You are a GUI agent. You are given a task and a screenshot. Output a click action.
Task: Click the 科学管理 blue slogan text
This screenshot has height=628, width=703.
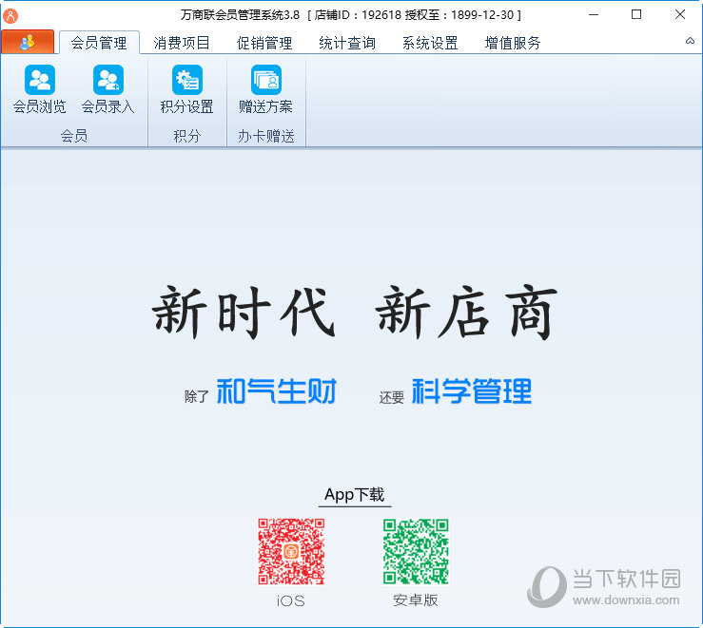472,391
